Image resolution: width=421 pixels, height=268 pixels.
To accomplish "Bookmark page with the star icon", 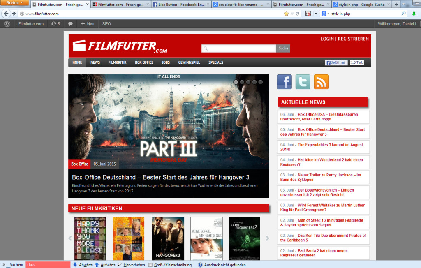I will tap(286, 14).
